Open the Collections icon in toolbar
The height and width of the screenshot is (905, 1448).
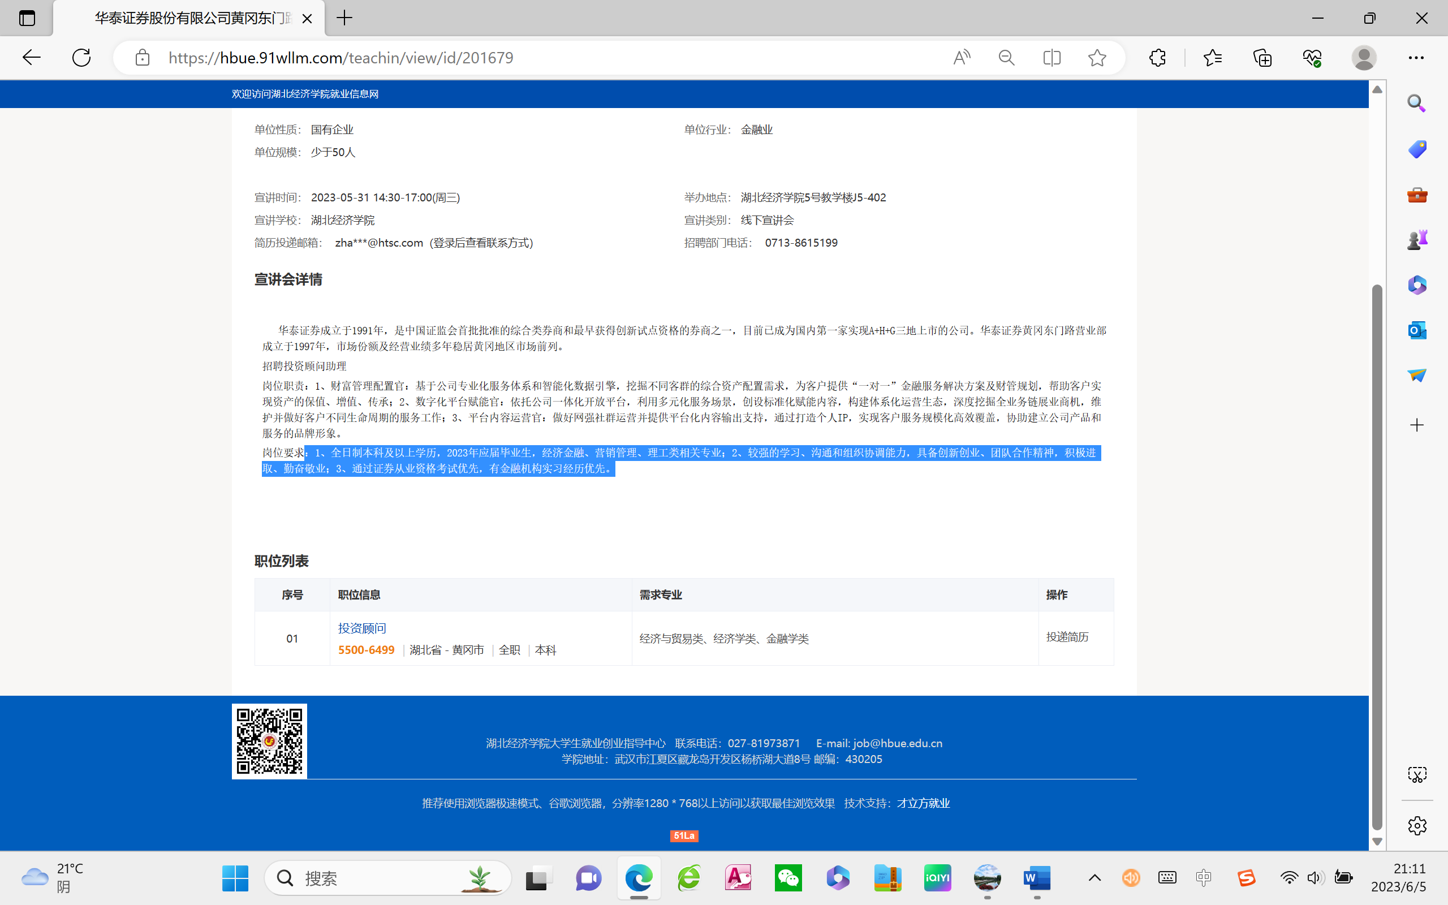[x=1262, y=58]
